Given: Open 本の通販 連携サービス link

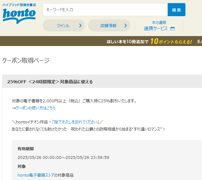Looking at the screenshot, I should 159,26.
